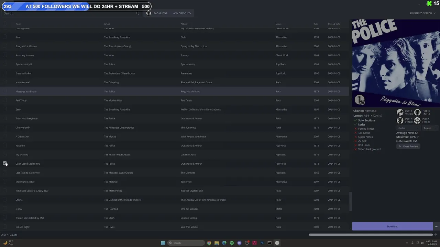440x247 pixels.
Task: Open the three-dot menu next to Download
Action: 437,226
